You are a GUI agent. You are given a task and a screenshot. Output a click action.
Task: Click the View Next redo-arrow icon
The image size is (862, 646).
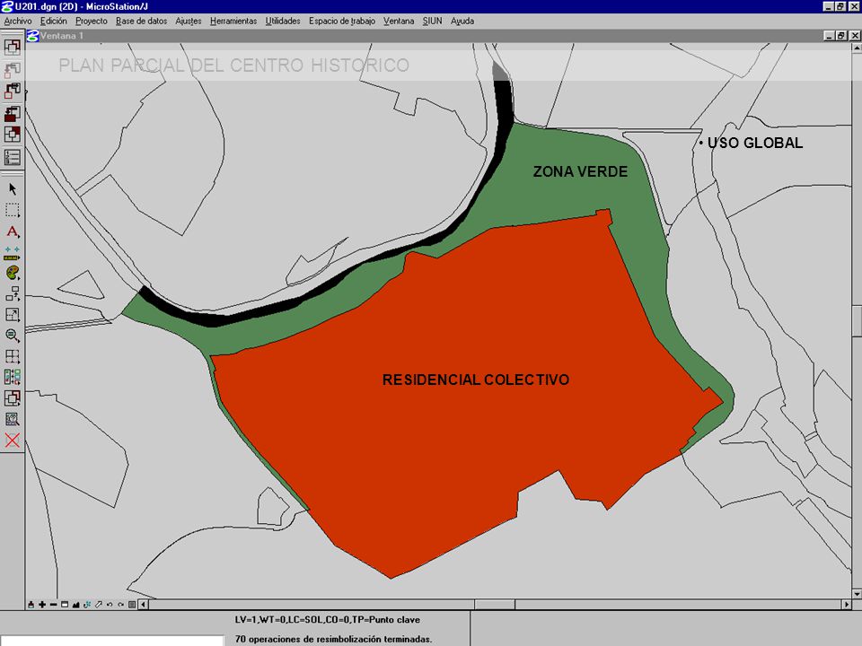coord(120,604)
